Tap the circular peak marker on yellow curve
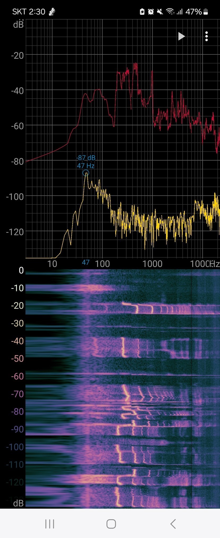This screenshot has height=538, width=220. 86,173
